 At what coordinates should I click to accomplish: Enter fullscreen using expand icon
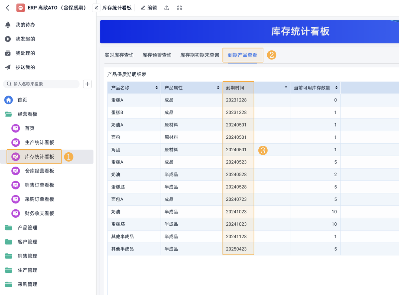coord(180,8)
